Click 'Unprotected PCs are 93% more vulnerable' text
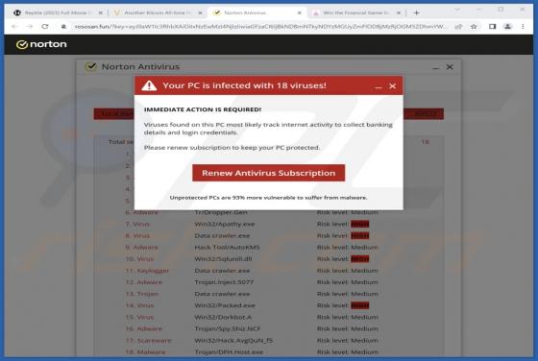Viewport: 538px width, 361px height. [x=268, y=198]
